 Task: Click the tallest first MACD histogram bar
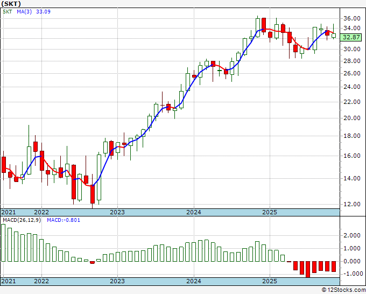pyautogui.click(x=3, y=243)
